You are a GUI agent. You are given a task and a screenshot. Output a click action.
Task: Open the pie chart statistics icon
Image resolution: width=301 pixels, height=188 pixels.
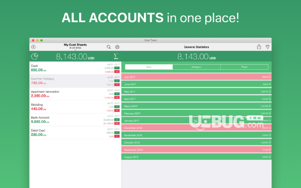[35, 56]
